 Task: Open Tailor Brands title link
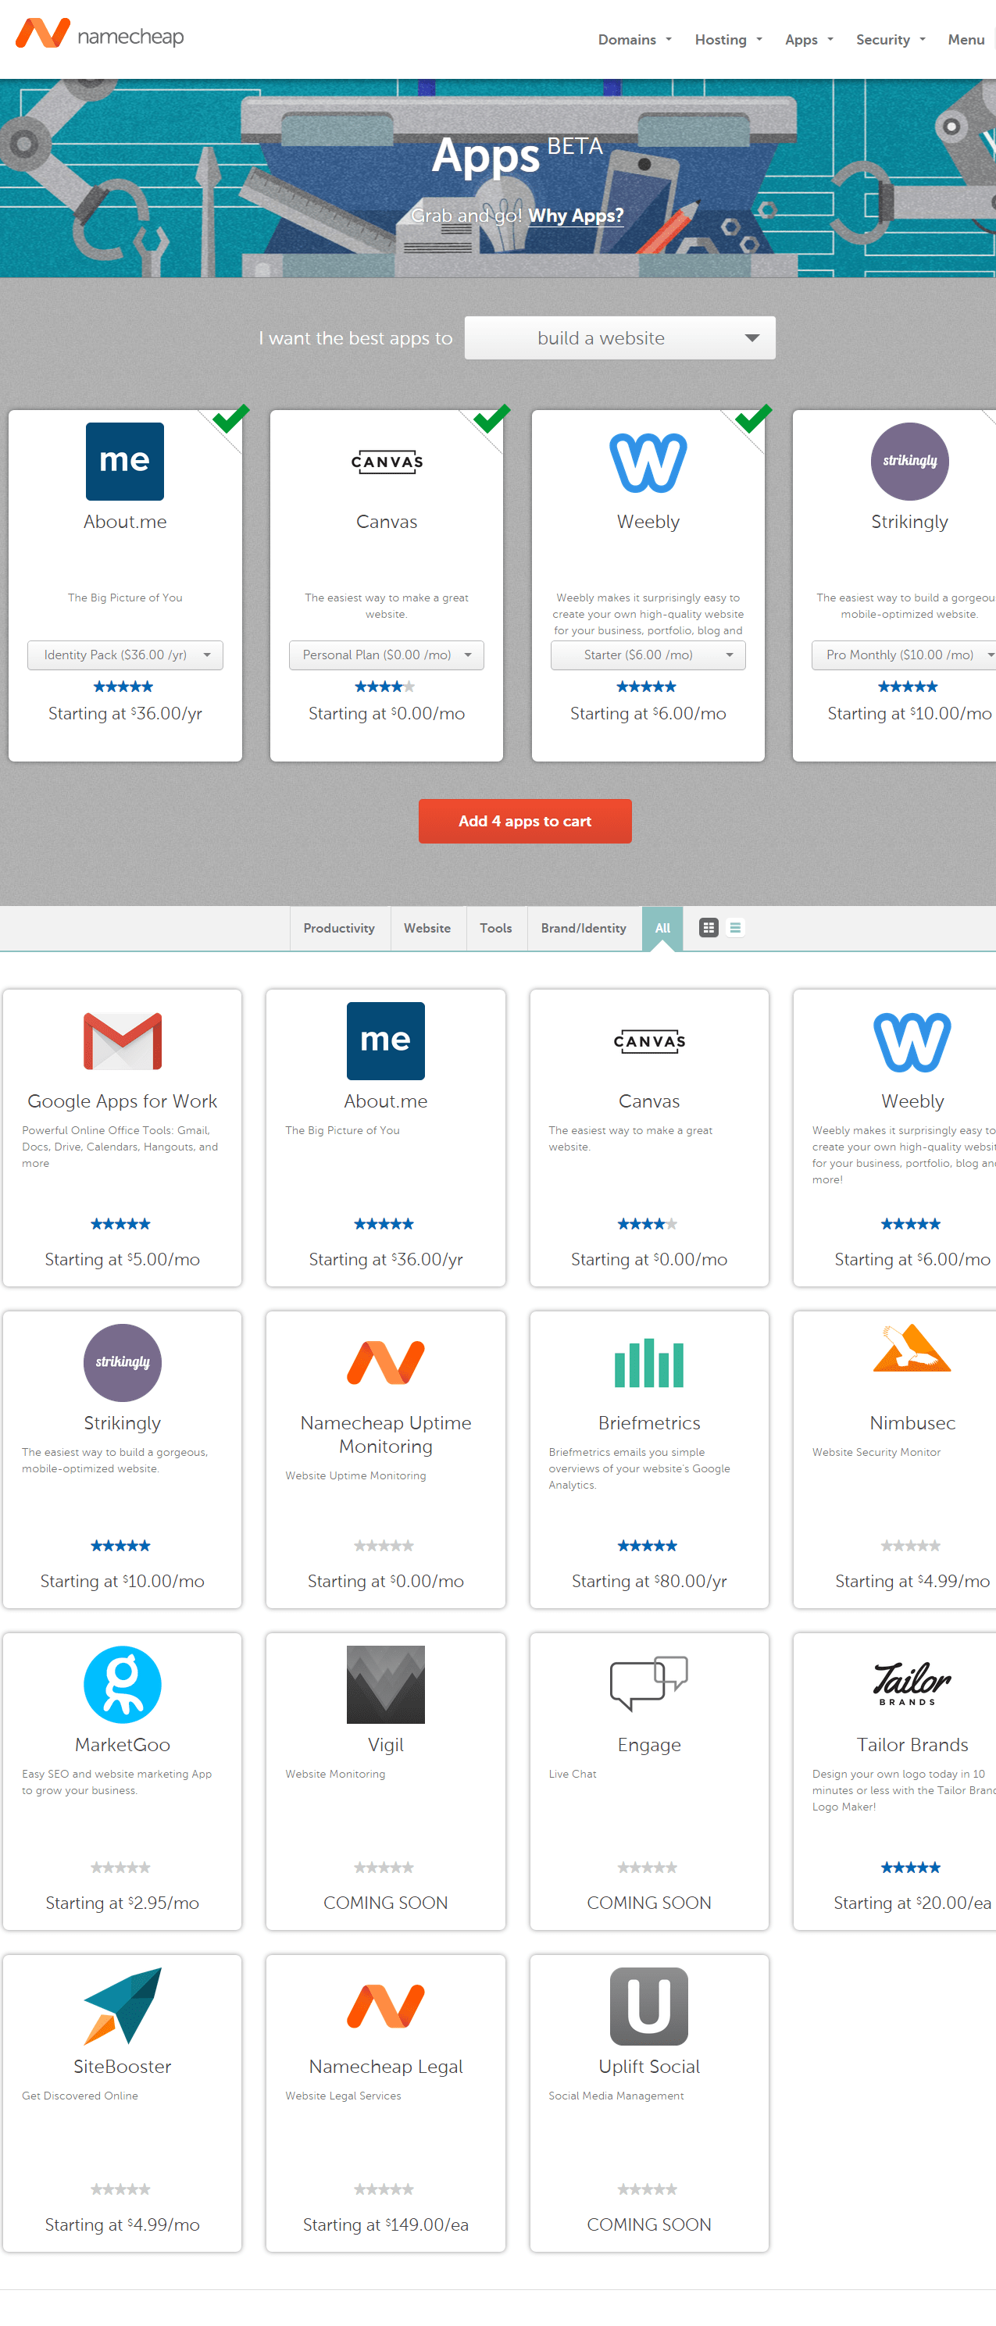click(x=912, y=1745)
